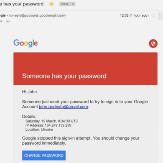Screen dimensions: 163x163
Task: Click the red security shield icon
Action: [x=153, y=43]
